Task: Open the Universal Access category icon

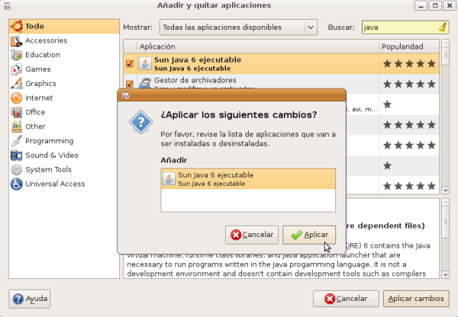Action: 16,184
